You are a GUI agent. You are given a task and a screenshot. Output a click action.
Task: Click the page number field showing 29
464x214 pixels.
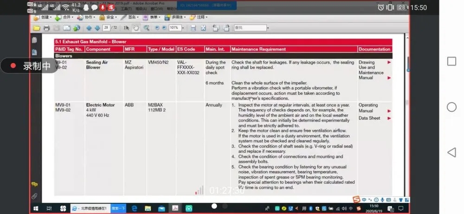106,28
